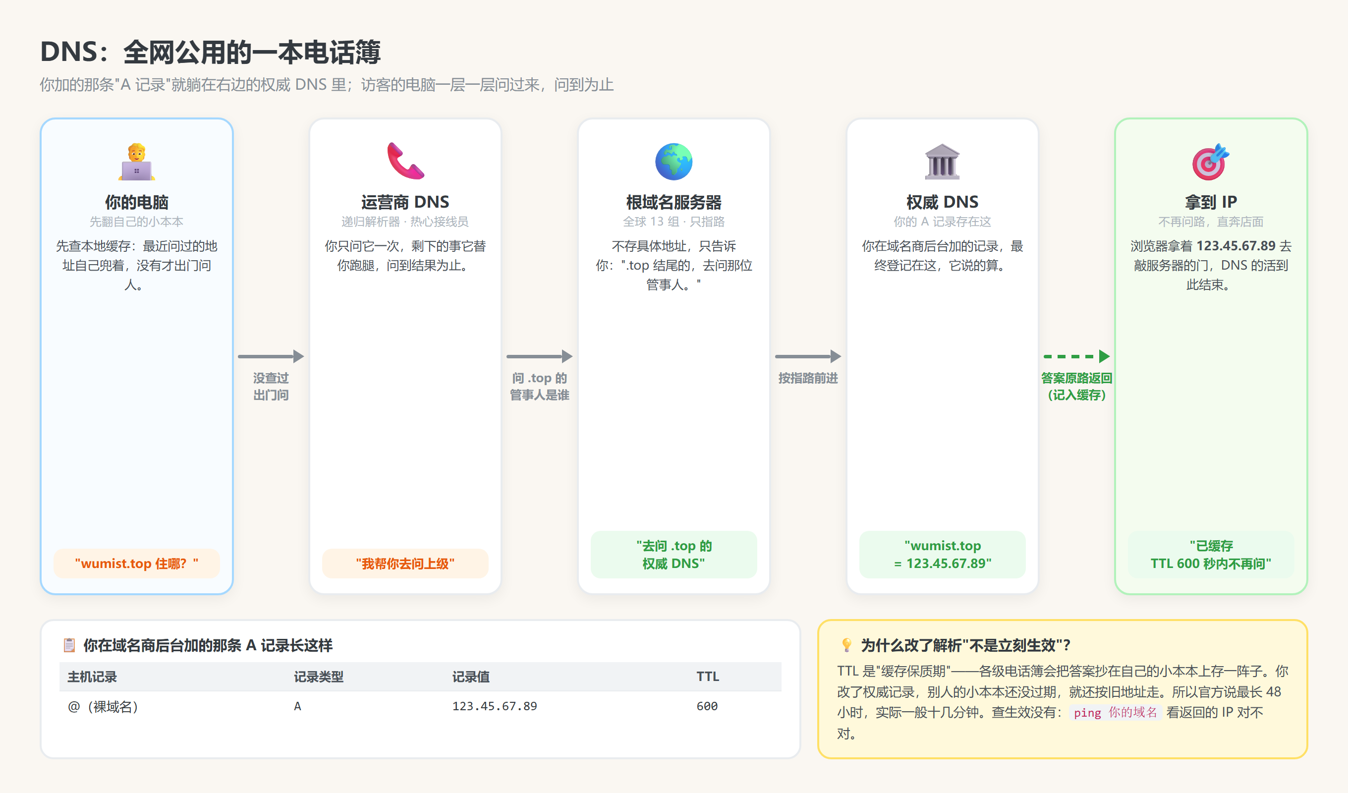Click the bullseye target icon in 拿到 IP card
The width and height of the screenshot is (1348, 793).
[x=1211, y=161]
